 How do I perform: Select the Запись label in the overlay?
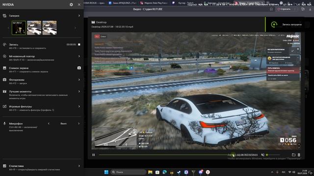point(14,44)
